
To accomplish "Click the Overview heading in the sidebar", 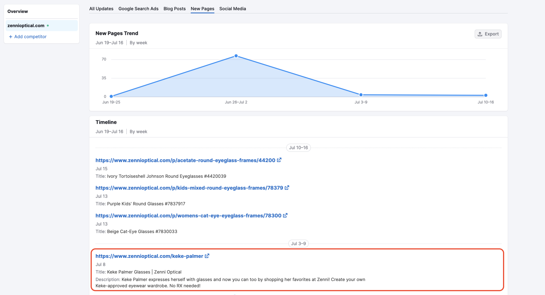I will point(18,11).
